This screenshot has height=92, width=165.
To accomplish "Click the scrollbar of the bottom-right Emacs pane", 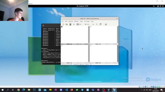I will tap(118, 53).
